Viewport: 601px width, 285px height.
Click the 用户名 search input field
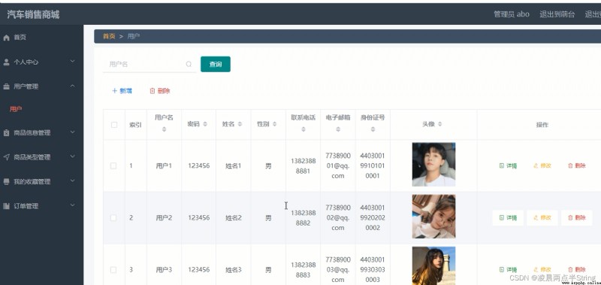point(149,64)
